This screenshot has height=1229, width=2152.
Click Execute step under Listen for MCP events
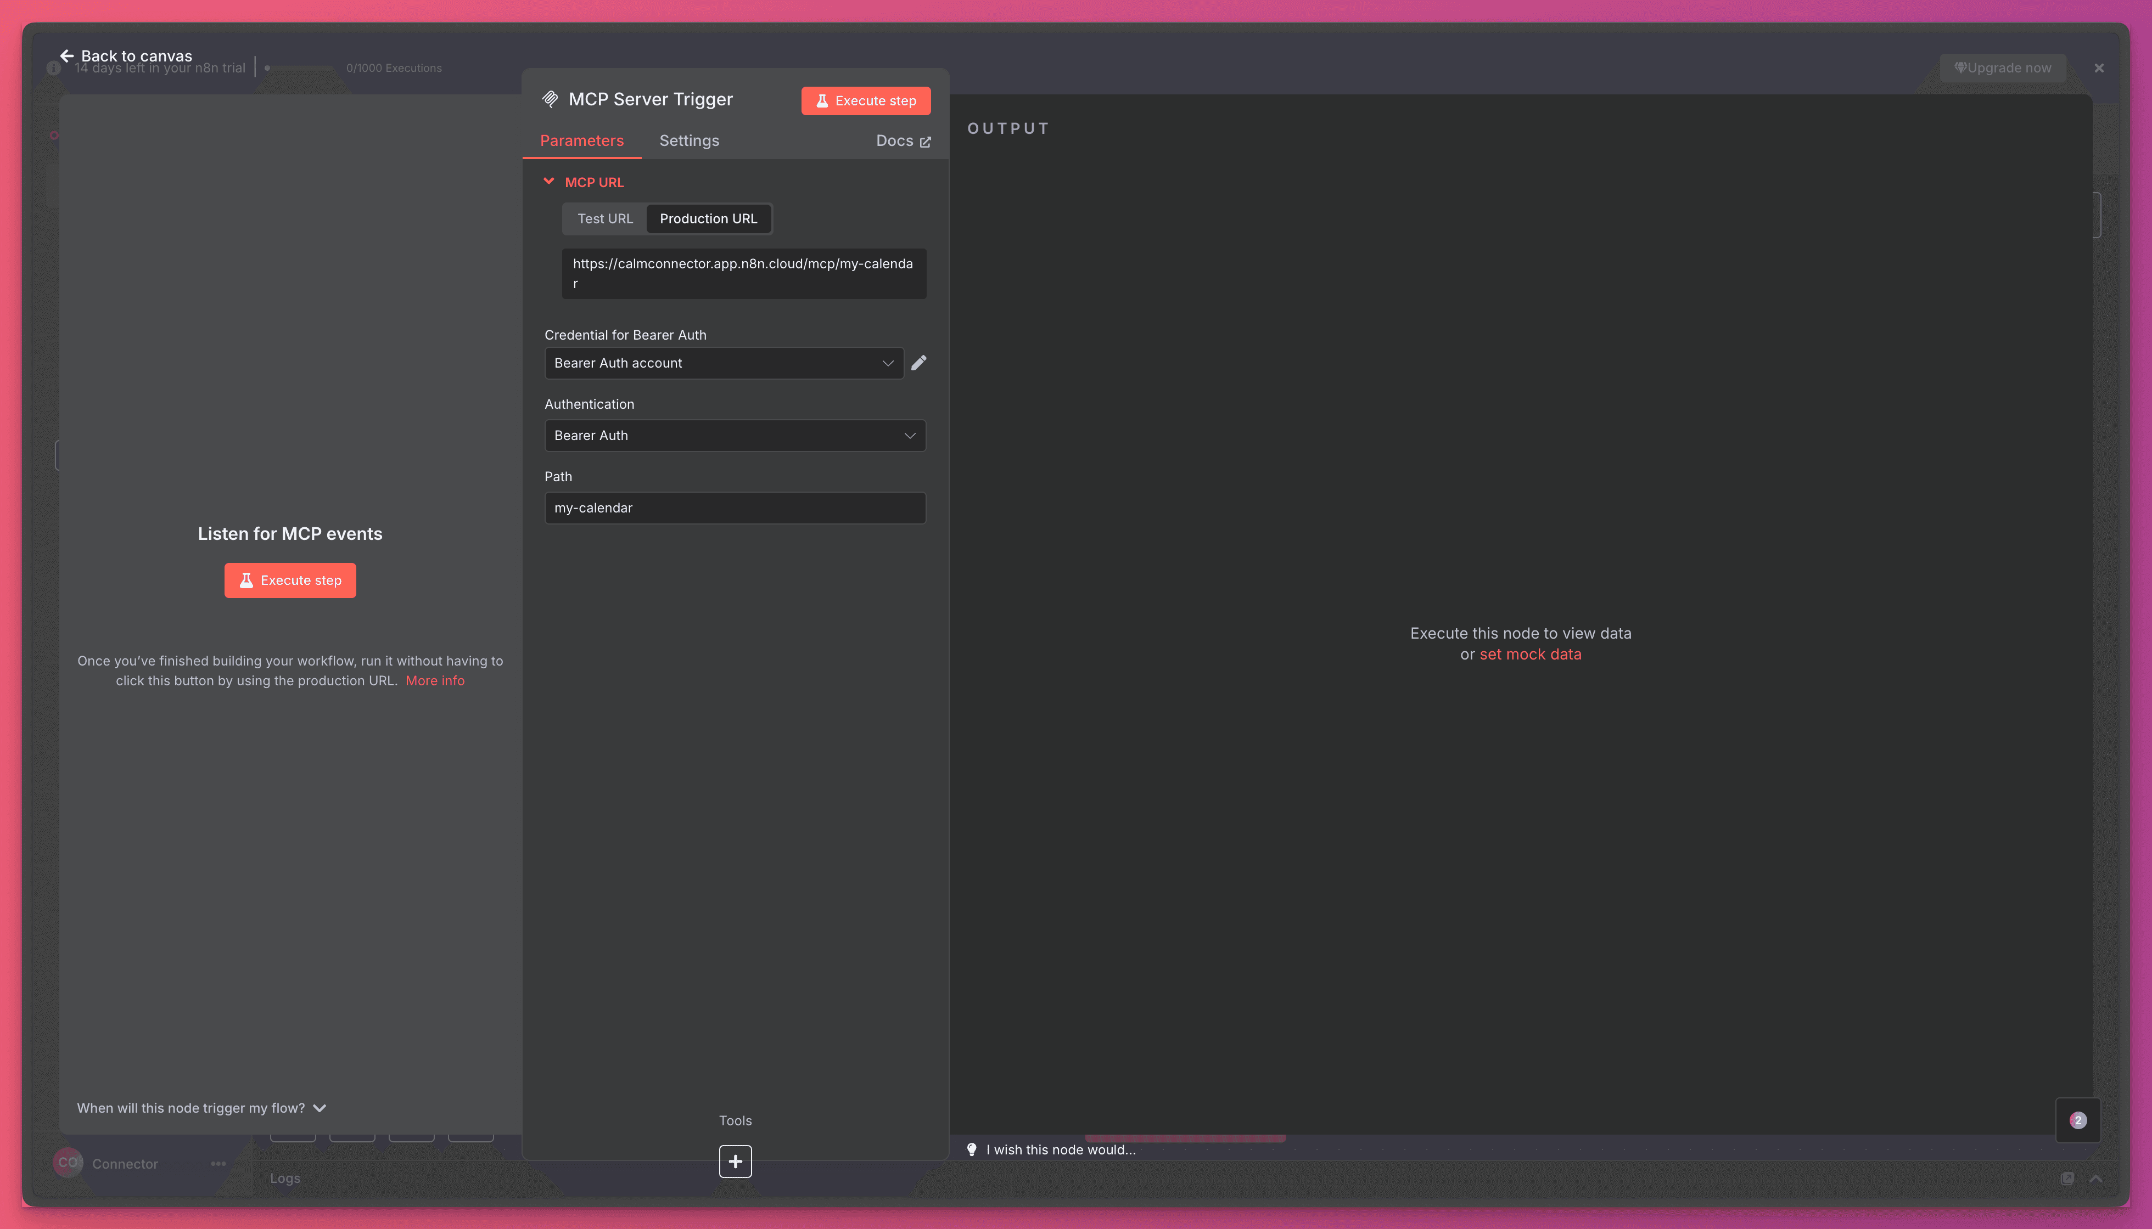point(290,580)
